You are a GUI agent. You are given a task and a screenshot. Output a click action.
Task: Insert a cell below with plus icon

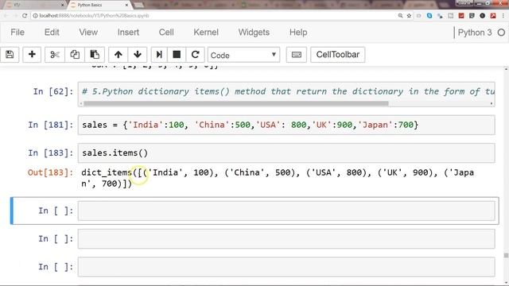32,55
